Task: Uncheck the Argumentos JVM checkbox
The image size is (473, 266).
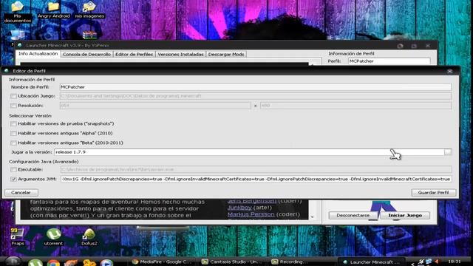Action: 13,179
